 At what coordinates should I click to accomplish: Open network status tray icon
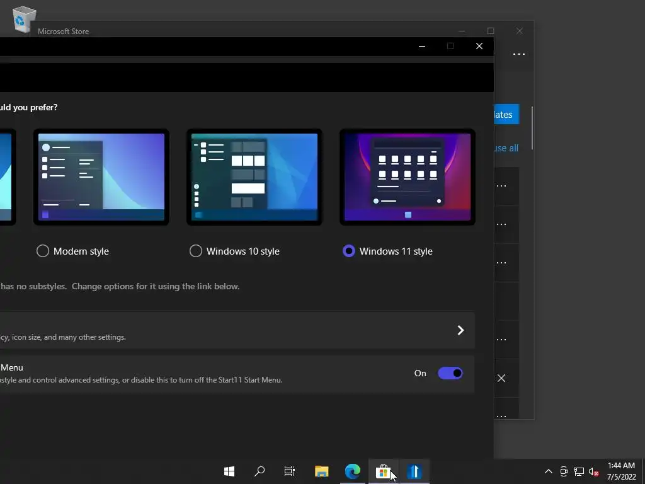579,471
